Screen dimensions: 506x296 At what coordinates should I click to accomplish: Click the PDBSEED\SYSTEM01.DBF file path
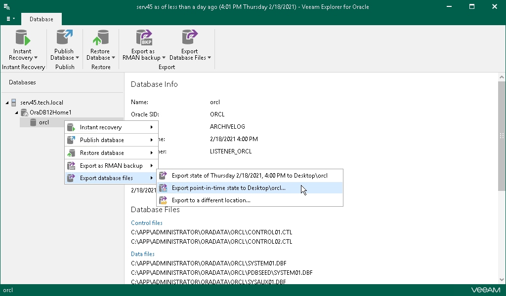pyautogui.click(x=222, y=273)
